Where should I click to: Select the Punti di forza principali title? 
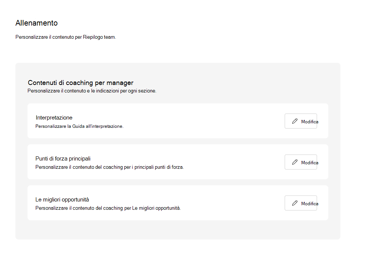(63, 159)
